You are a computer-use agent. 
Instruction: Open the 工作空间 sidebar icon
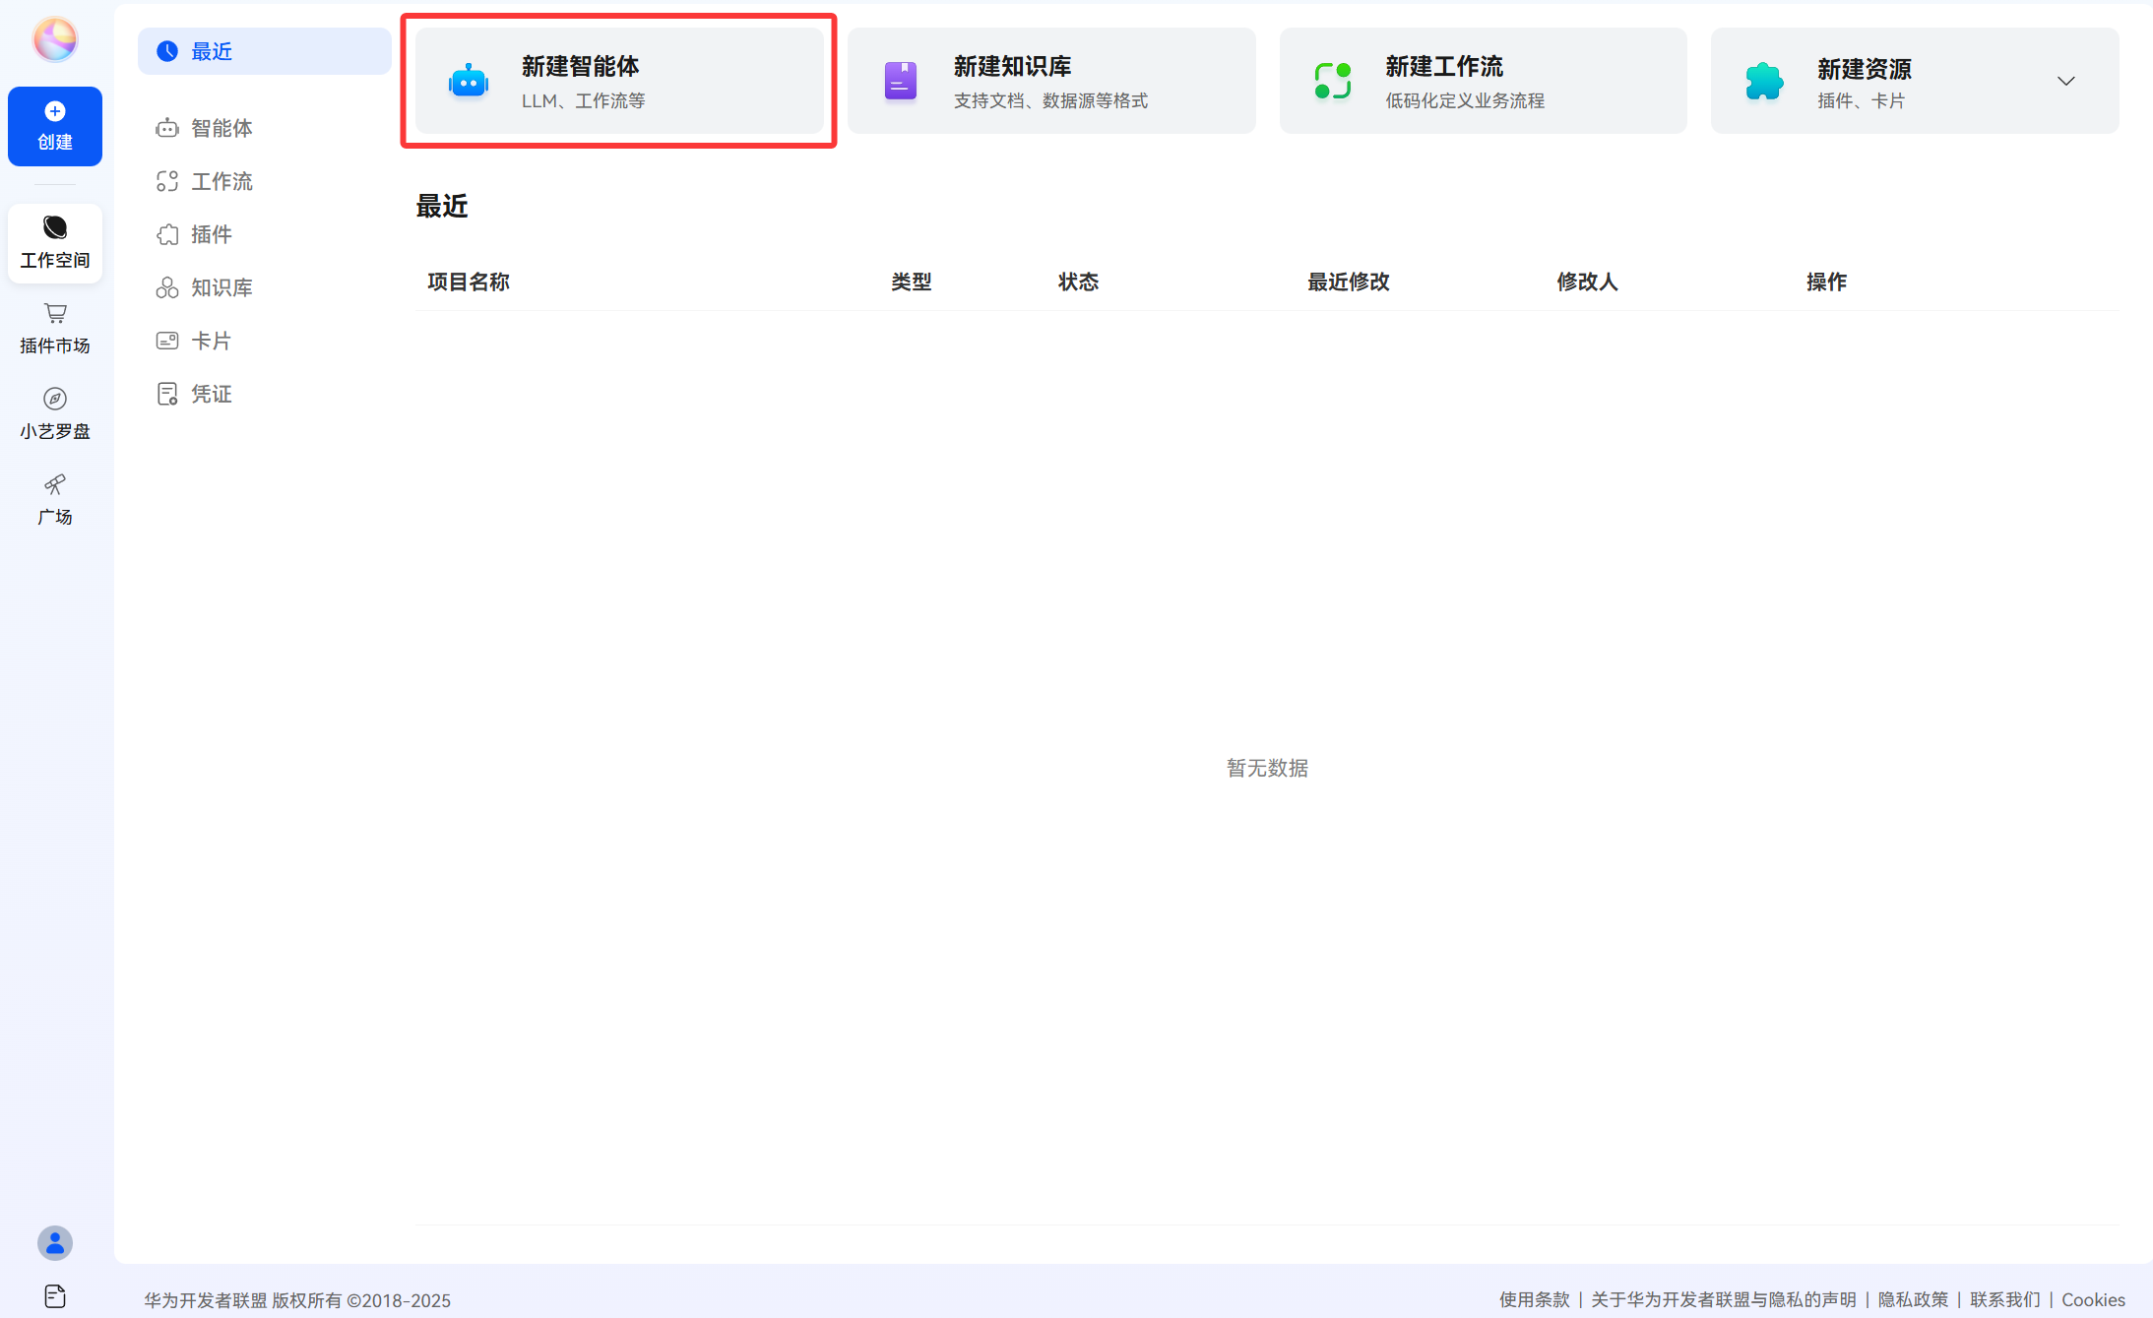click(55, 243)
